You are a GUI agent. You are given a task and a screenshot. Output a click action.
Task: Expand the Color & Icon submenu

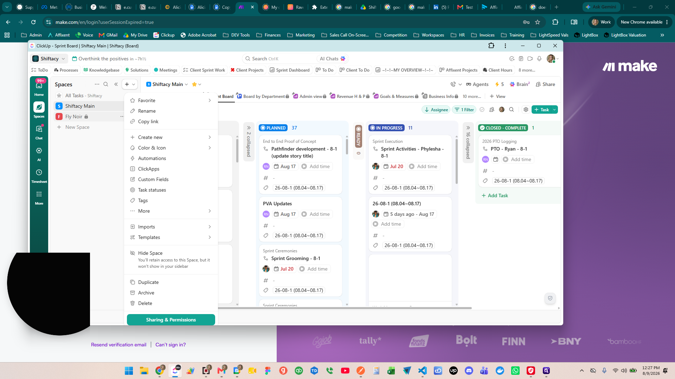(171, 148)
